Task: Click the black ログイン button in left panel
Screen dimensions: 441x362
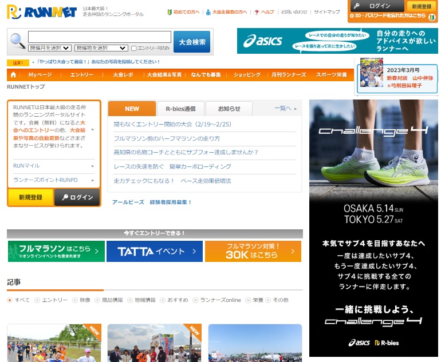Action: click(x=77, y=197)
